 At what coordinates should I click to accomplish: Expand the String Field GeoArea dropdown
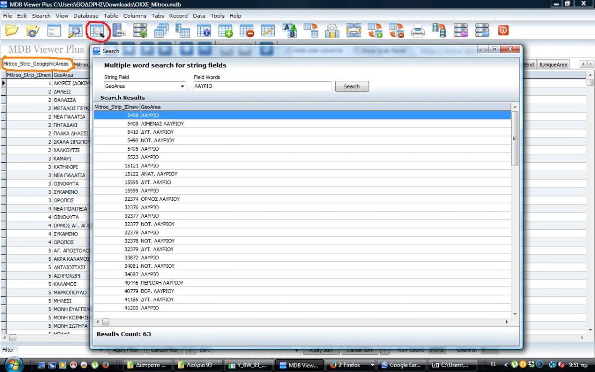(182, 87)
